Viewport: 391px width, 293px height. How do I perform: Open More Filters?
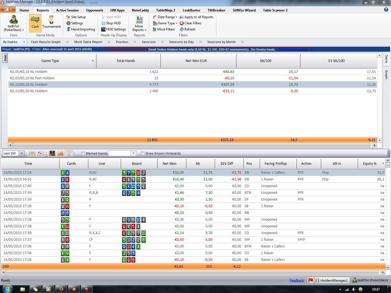(164, 29)
